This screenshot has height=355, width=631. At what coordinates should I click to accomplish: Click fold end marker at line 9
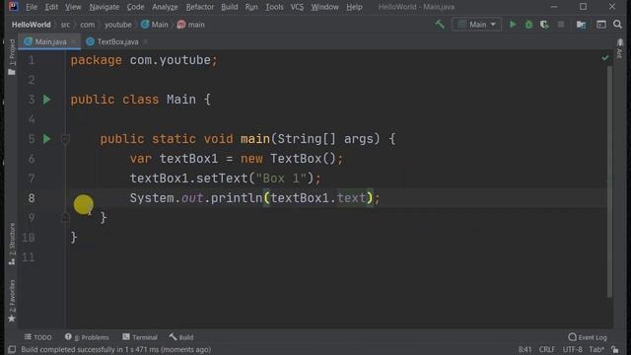pos(65,218)
